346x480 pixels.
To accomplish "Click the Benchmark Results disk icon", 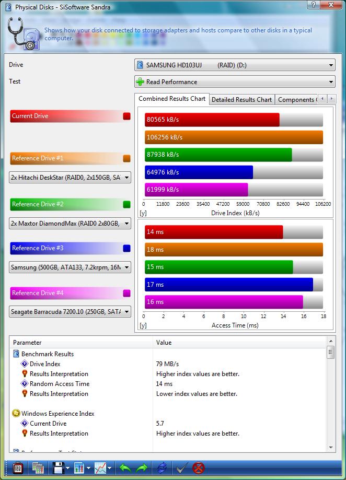I will [x=16, y=354].
